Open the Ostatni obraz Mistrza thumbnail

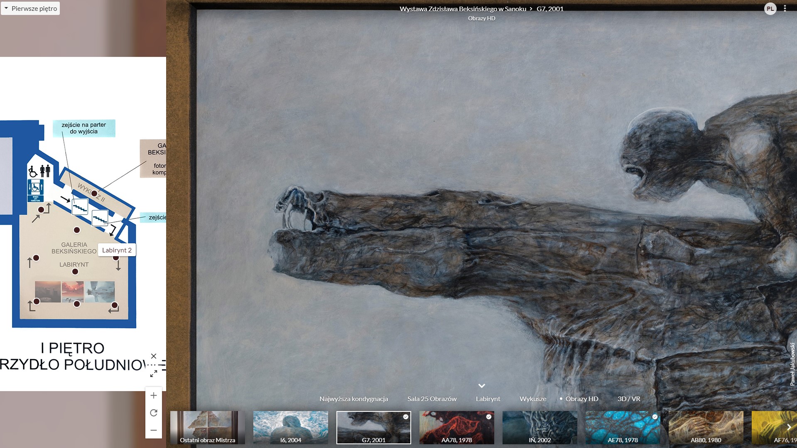click(207, 427)
